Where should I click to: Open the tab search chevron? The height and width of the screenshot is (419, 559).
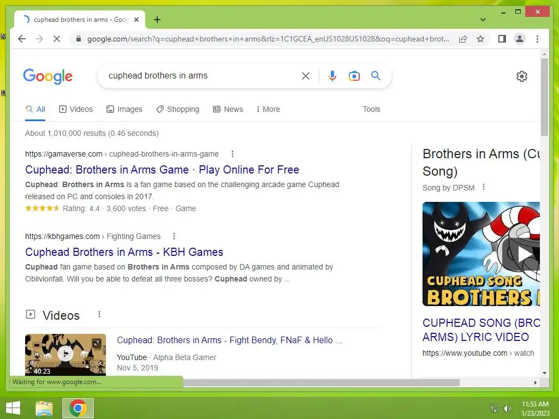tap(483, 20)
